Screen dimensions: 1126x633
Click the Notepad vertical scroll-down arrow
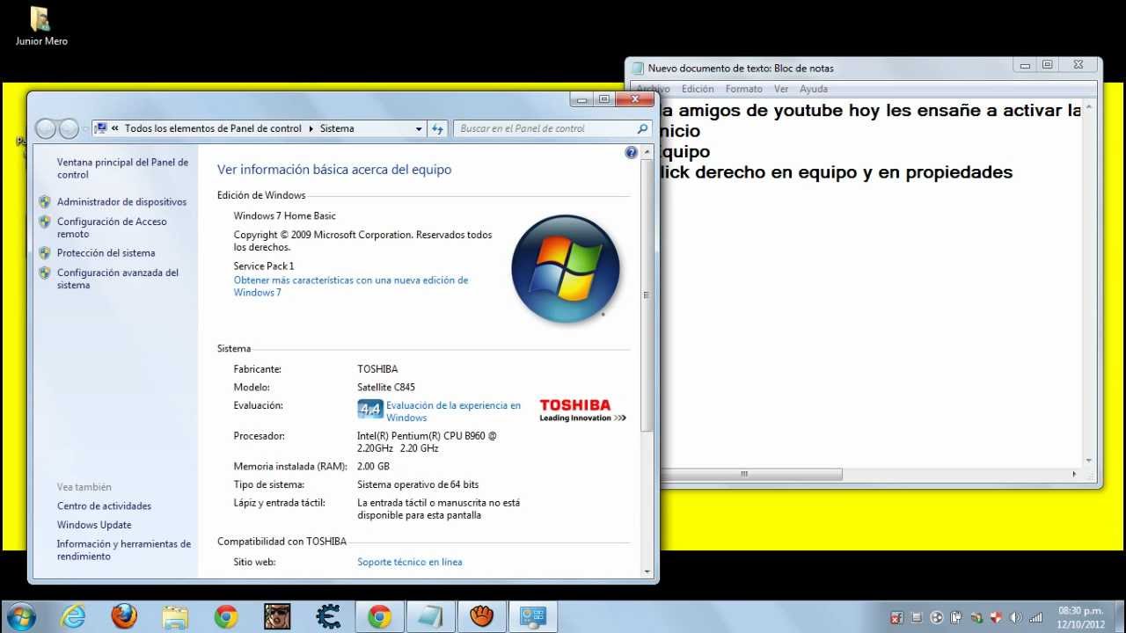(1088, 460)
